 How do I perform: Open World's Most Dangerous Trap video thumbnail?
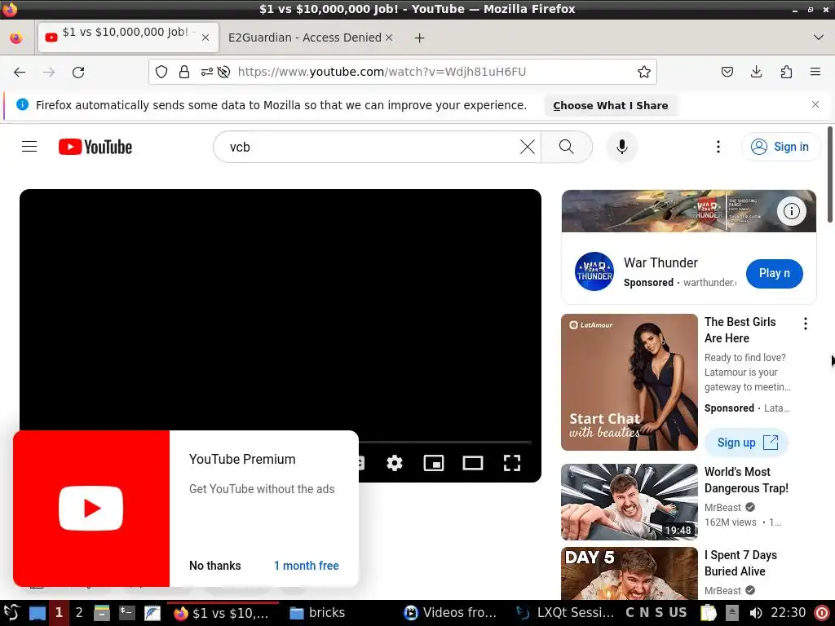point(630,502)
